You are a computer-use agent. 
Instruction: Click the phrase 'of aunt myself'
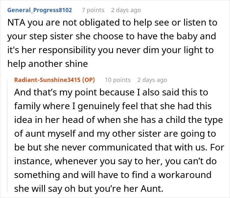coord(45,134)
